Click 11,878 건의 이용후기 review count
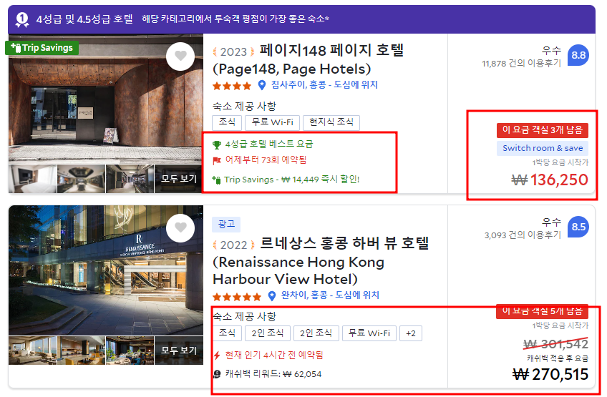This screenshot has height=397, width=607. pyautogui.click(x=521, y=64)
